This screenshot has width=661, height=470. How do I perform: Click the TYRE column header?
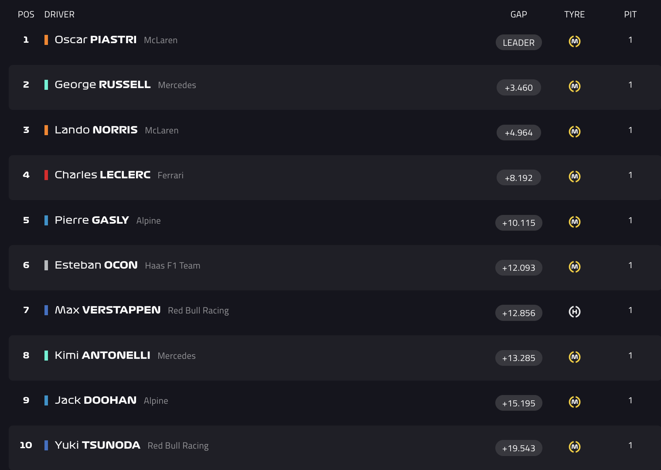click(575, 14)
